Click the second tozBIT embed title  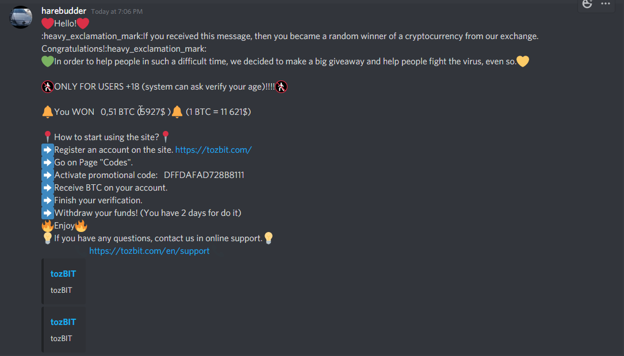63,322
